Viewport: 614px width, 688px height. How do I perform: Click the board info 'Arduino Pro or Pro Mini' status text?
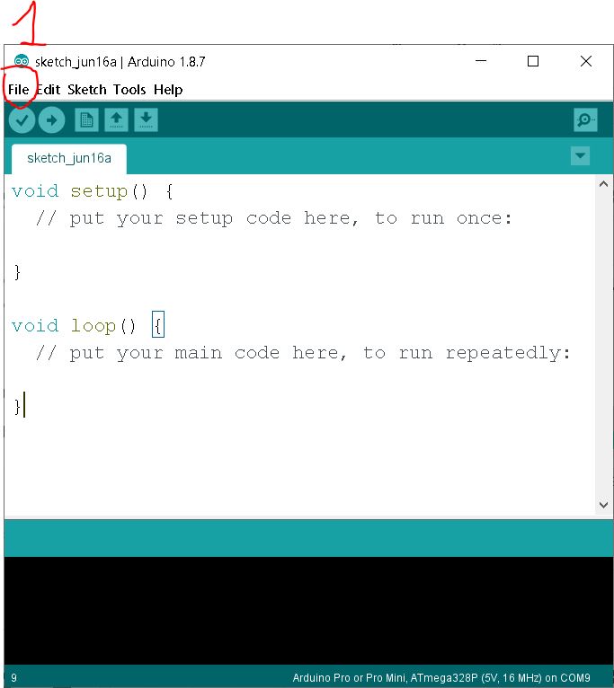441,678
